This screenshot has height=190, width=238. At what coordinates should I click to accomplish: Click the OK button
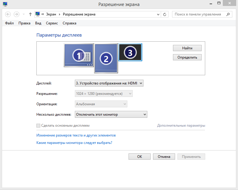pyautogui.click(x=140, y=157)
